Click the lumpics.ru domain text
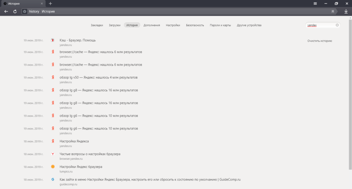The image size is (352, 189). 66,171
